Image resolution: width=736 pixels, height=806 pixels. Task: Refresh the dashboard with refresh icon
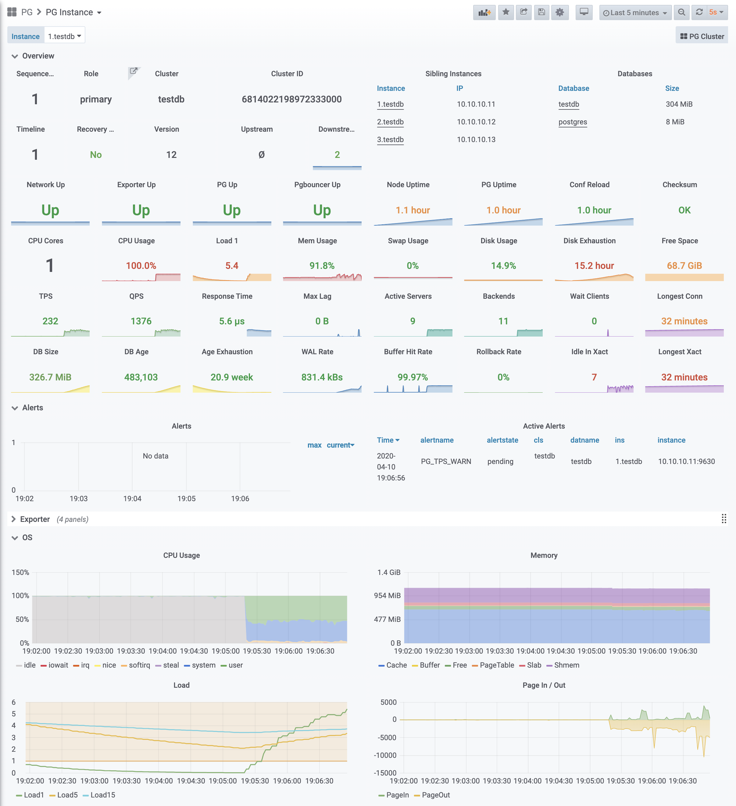[x=699, y=12]
